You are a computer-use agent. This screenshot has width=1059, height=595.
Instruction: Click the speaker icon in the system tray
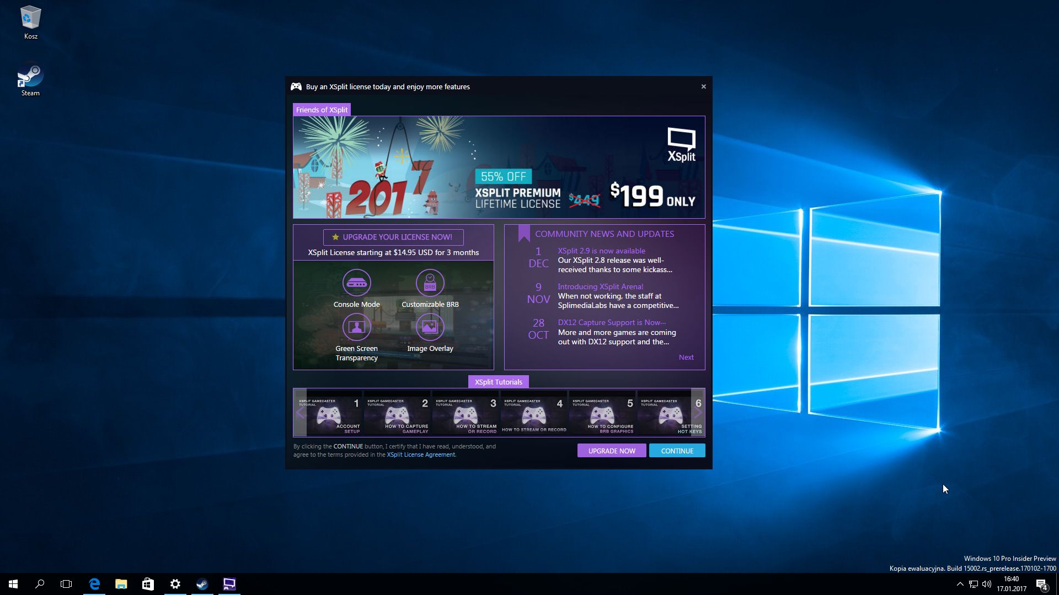986,584
